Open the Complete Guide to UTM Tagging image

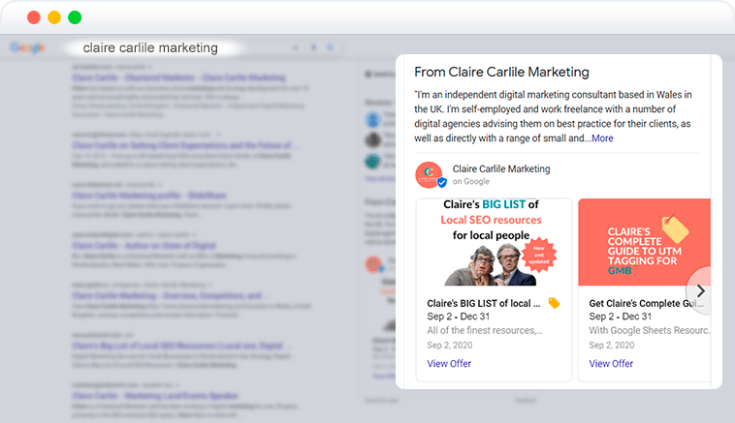644,242
